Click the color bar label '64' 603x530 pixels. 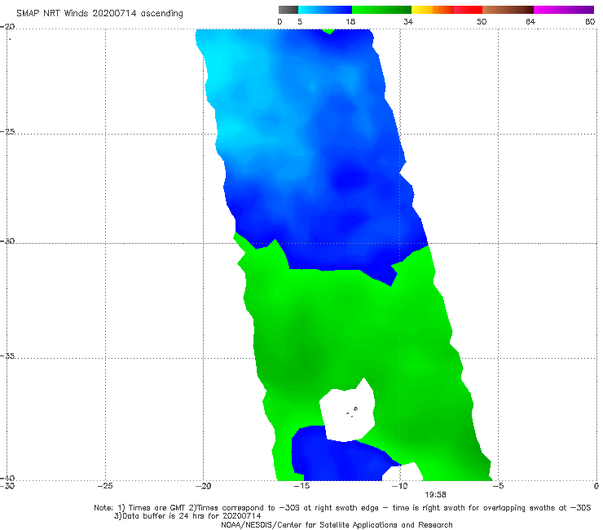(530, 21)
